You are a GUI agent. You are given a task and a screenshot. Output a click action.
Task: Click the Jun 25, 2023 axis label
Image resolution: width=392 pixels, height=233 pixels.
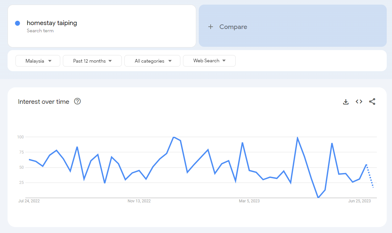coord(359,201)
